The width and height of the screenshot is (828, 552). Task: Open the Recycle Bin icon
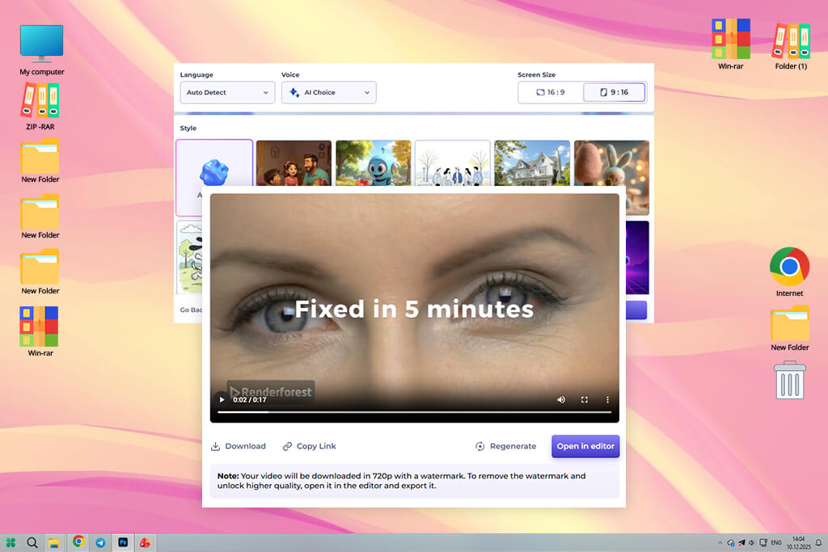pos(790,380)
